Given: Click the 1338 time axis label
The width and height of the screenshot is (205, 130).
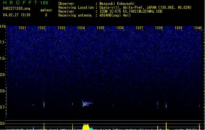Looking at the screenshot, I should coord(159,28).
